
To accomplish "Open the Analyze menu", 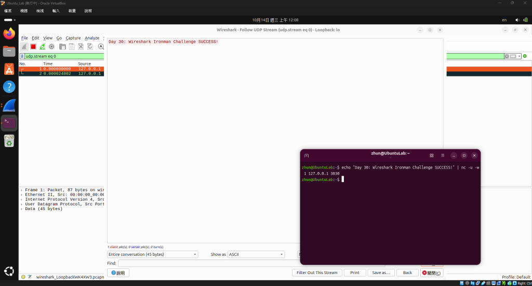I will pos(92,38).
